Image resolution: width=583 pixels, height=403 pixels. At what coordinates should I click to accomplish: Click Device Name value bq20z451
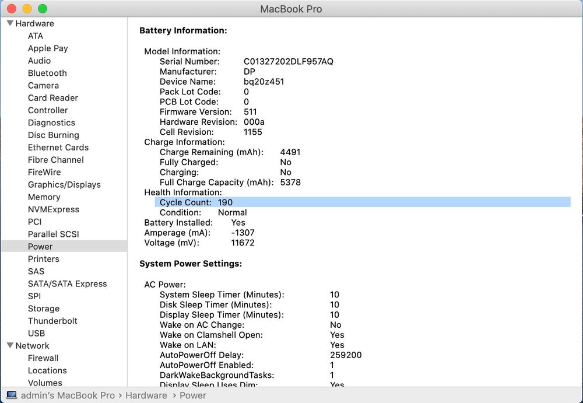[264, 82]
